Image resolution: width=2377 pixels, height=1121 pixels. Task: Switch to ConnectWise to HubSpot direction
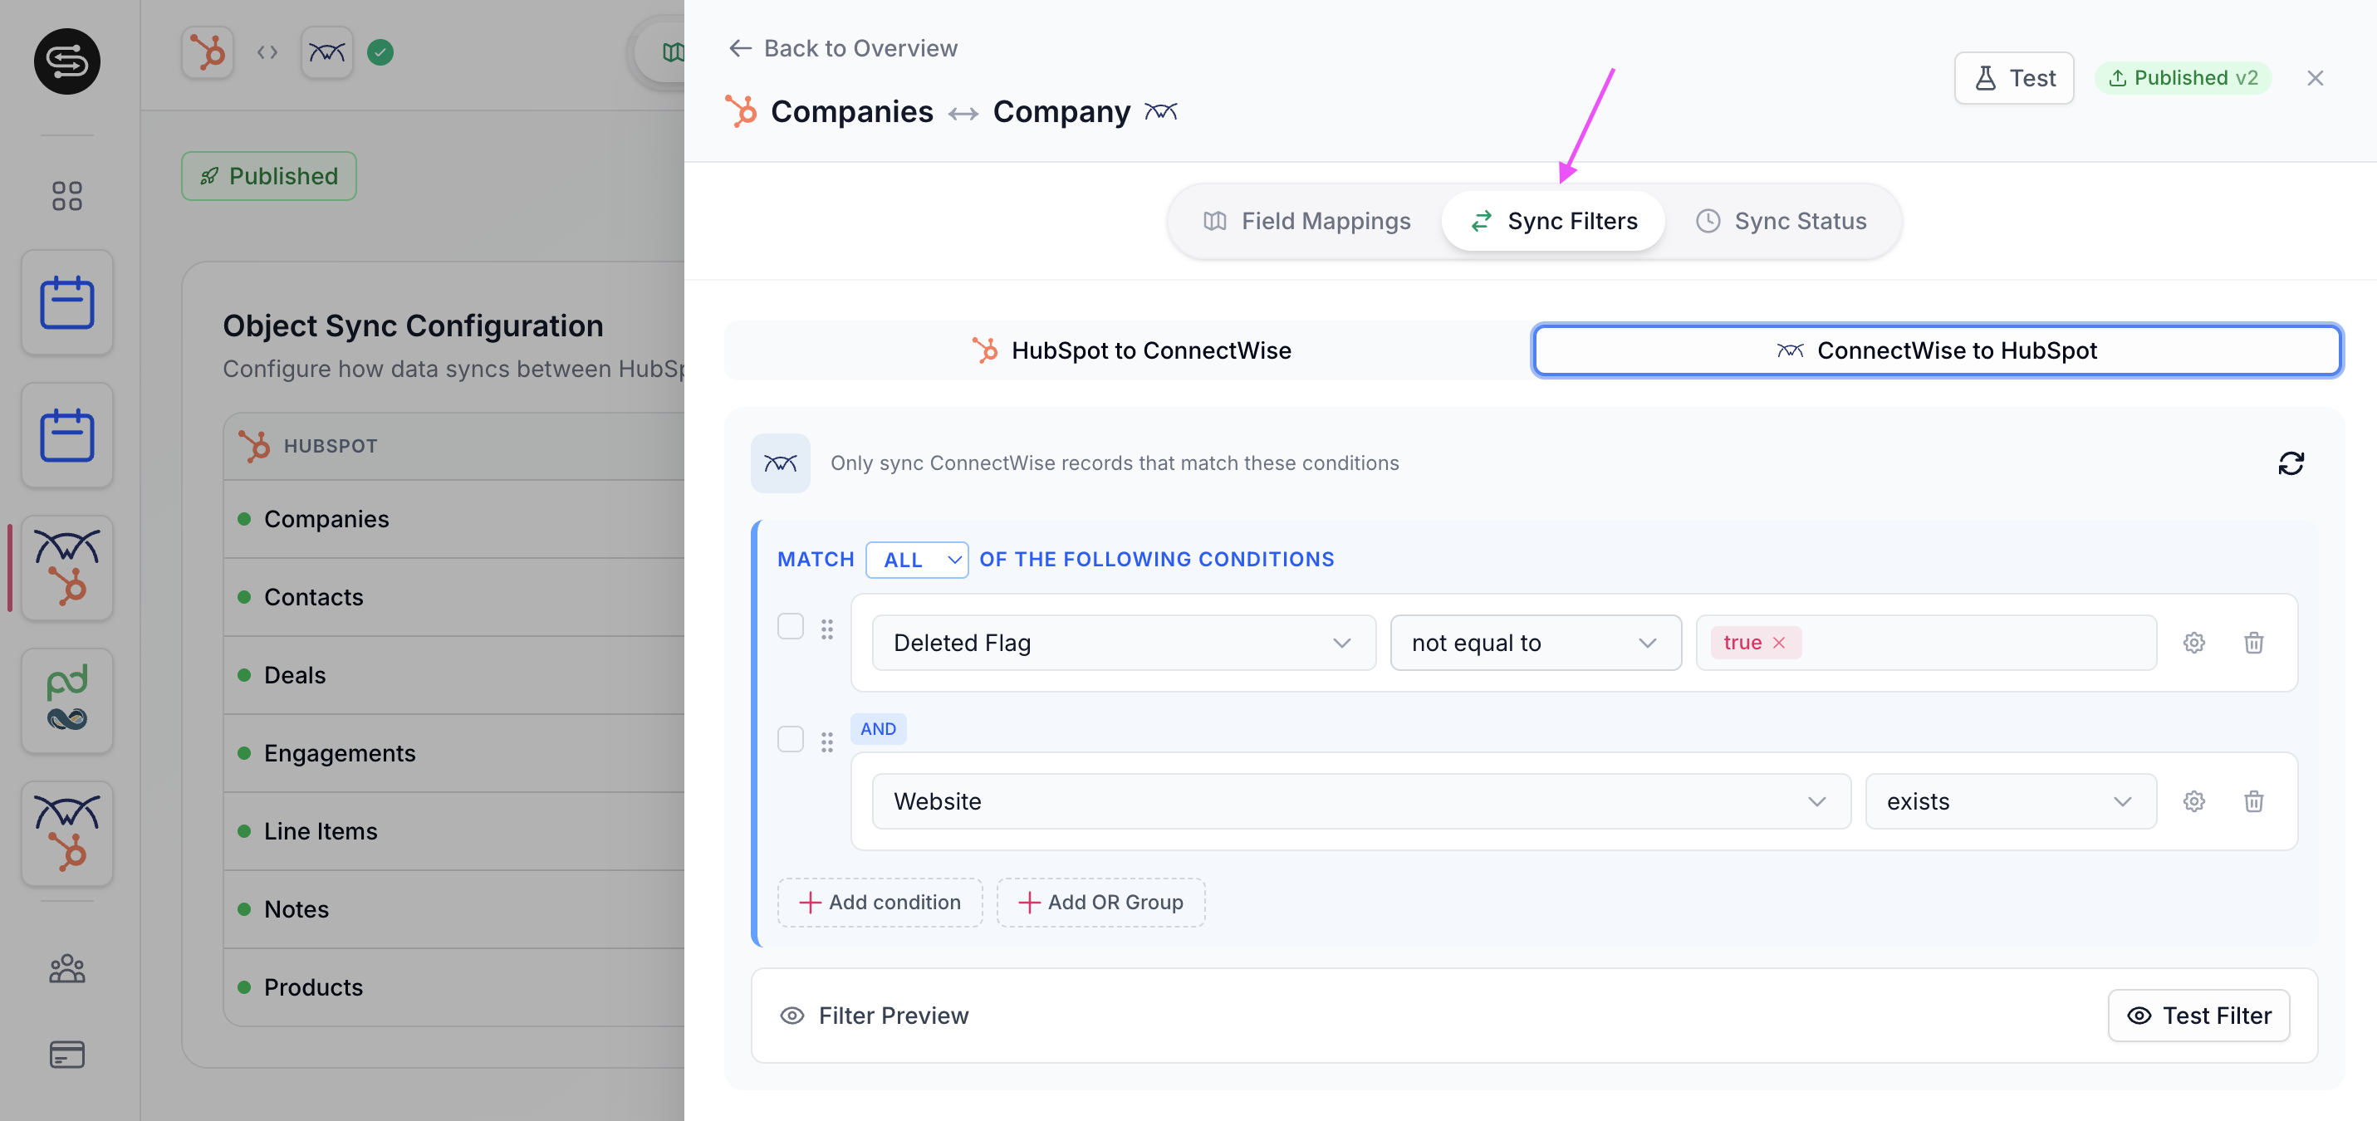point(1937,350)
